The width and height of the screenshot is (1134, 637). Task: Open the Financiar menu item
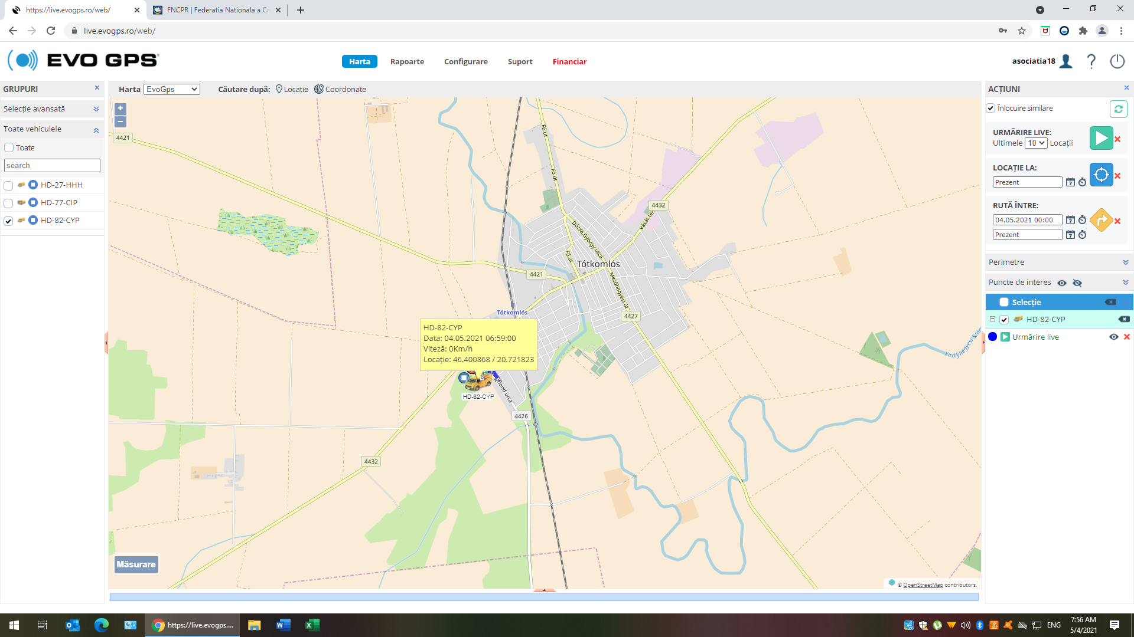pos(569,61)
